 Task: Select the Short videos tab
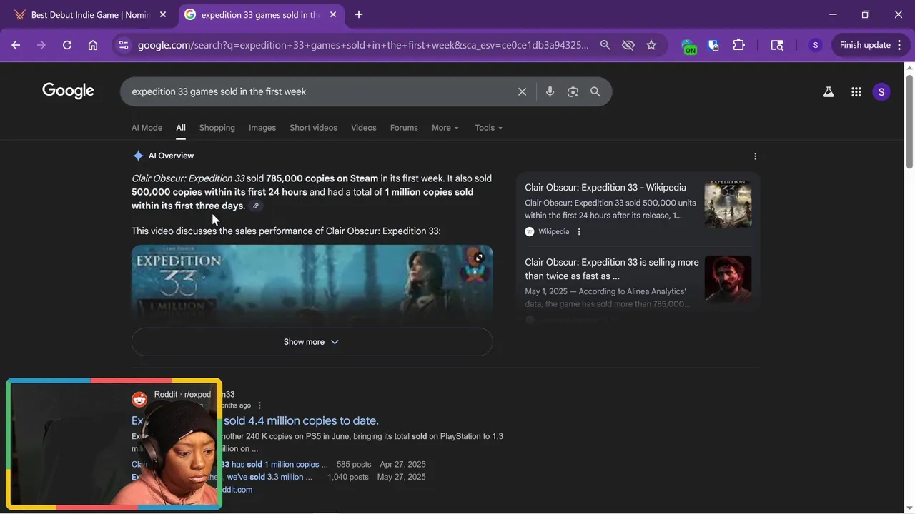(x=313, y=128)
